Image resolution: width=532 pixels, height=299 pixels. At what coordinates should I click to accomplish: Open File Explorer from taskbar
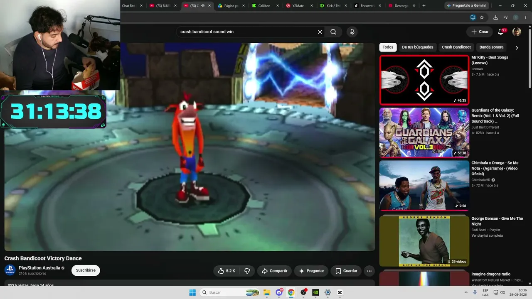[266, 292]
